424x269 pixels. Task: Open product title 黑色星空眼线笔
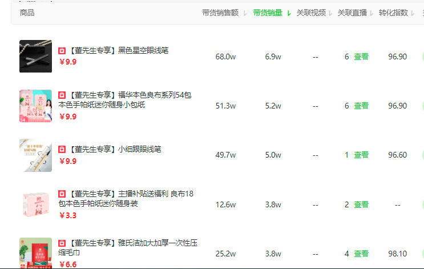coord(119,50)
